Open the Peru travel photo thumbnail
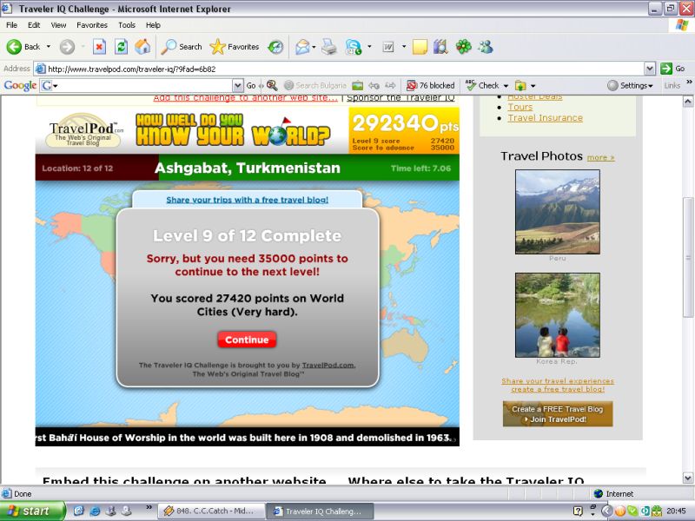The height and width of the screenshot is (521, 695). (x=557, y=211)
